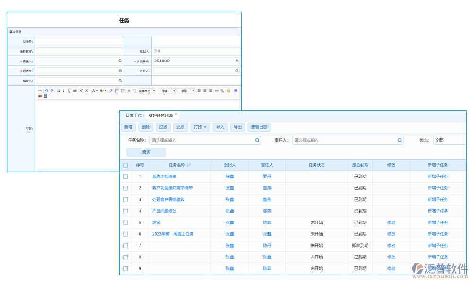Apply bold formatting in the content editor
This screenshot has height=284, width=473.
(x=59, y=90)
